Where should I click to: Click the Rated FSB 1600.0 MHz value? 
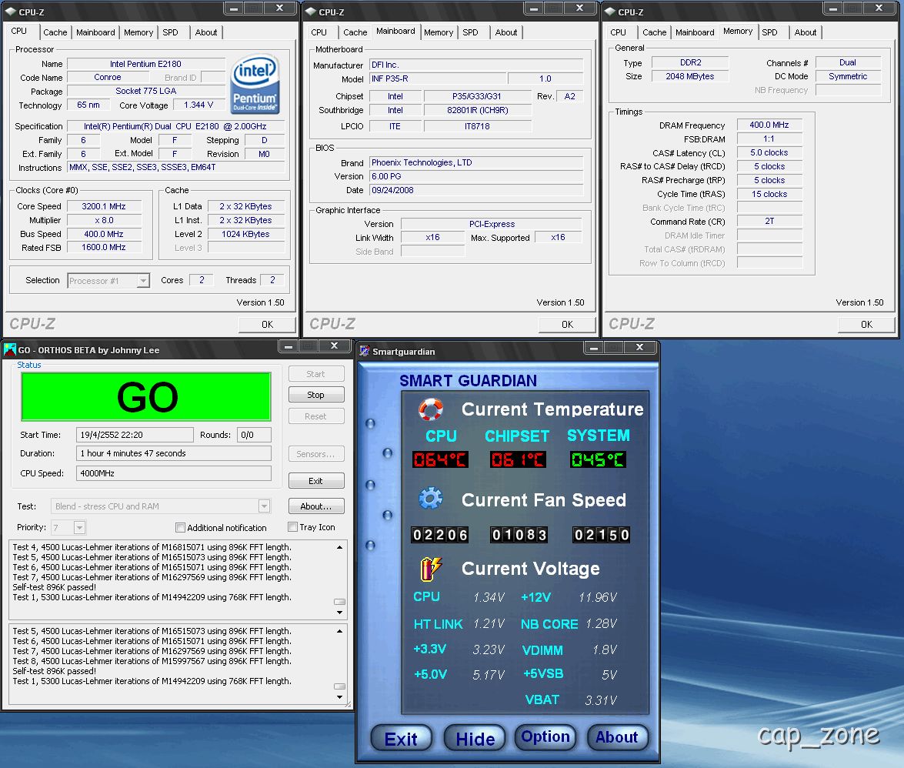click(x=104, y=247)
